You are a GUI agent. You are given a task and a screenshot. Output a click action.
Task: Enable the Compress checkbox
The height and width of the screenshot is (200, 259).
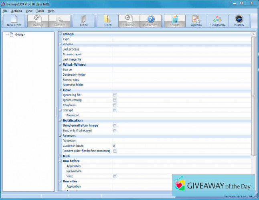coord(114,105)
